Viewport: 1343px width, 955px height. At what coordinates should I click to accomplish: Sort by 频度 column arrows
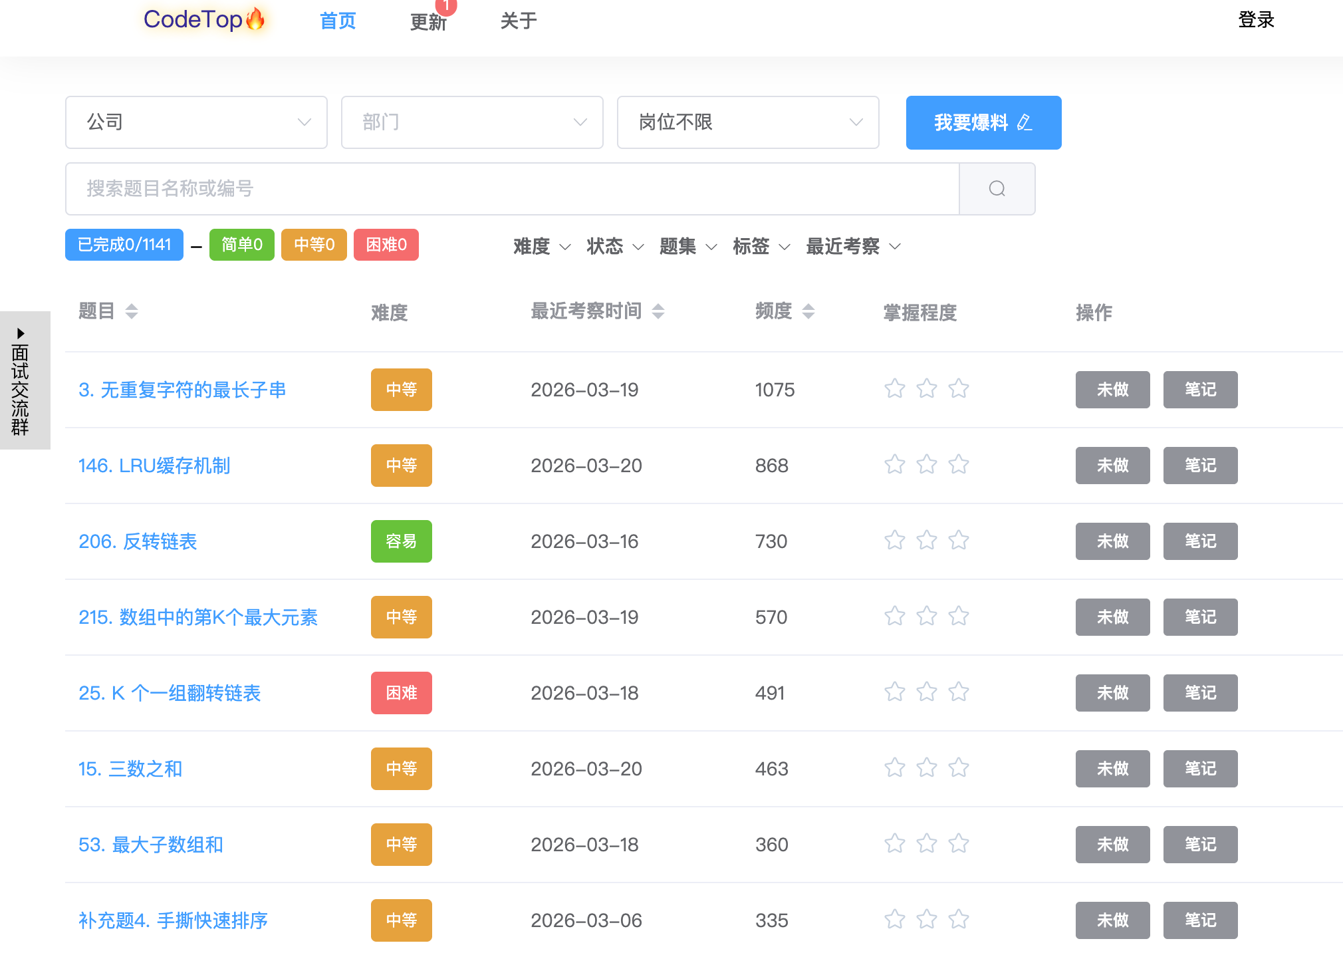pyautogui.click(x=808, y=311)
